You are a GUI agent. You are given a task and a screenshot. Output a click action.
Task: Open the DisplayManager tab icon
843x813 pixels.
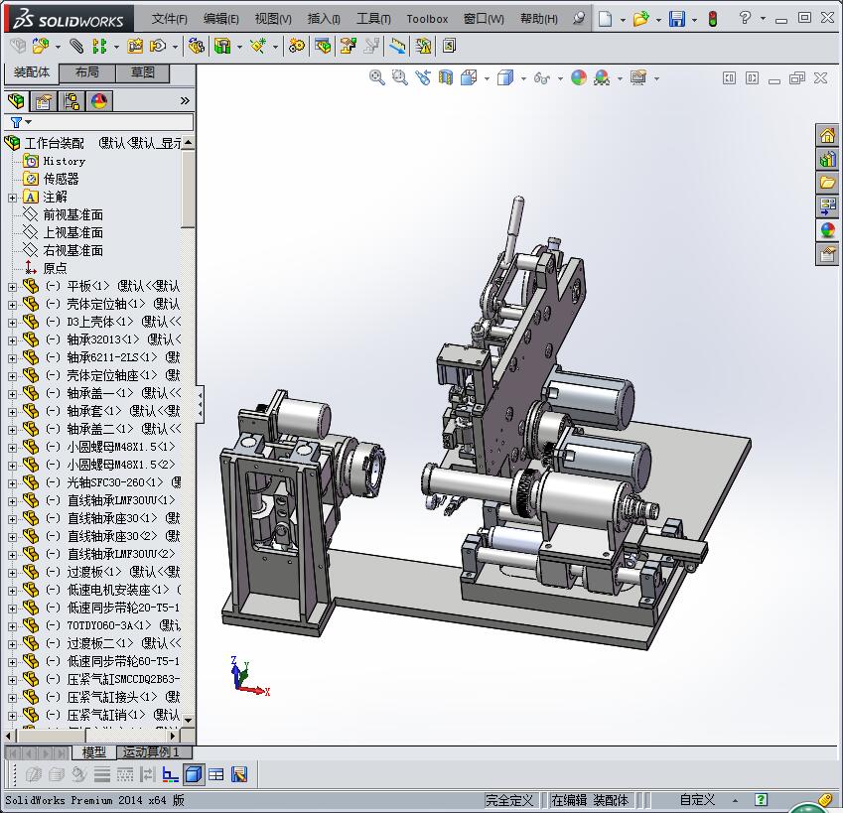[99, 101]
